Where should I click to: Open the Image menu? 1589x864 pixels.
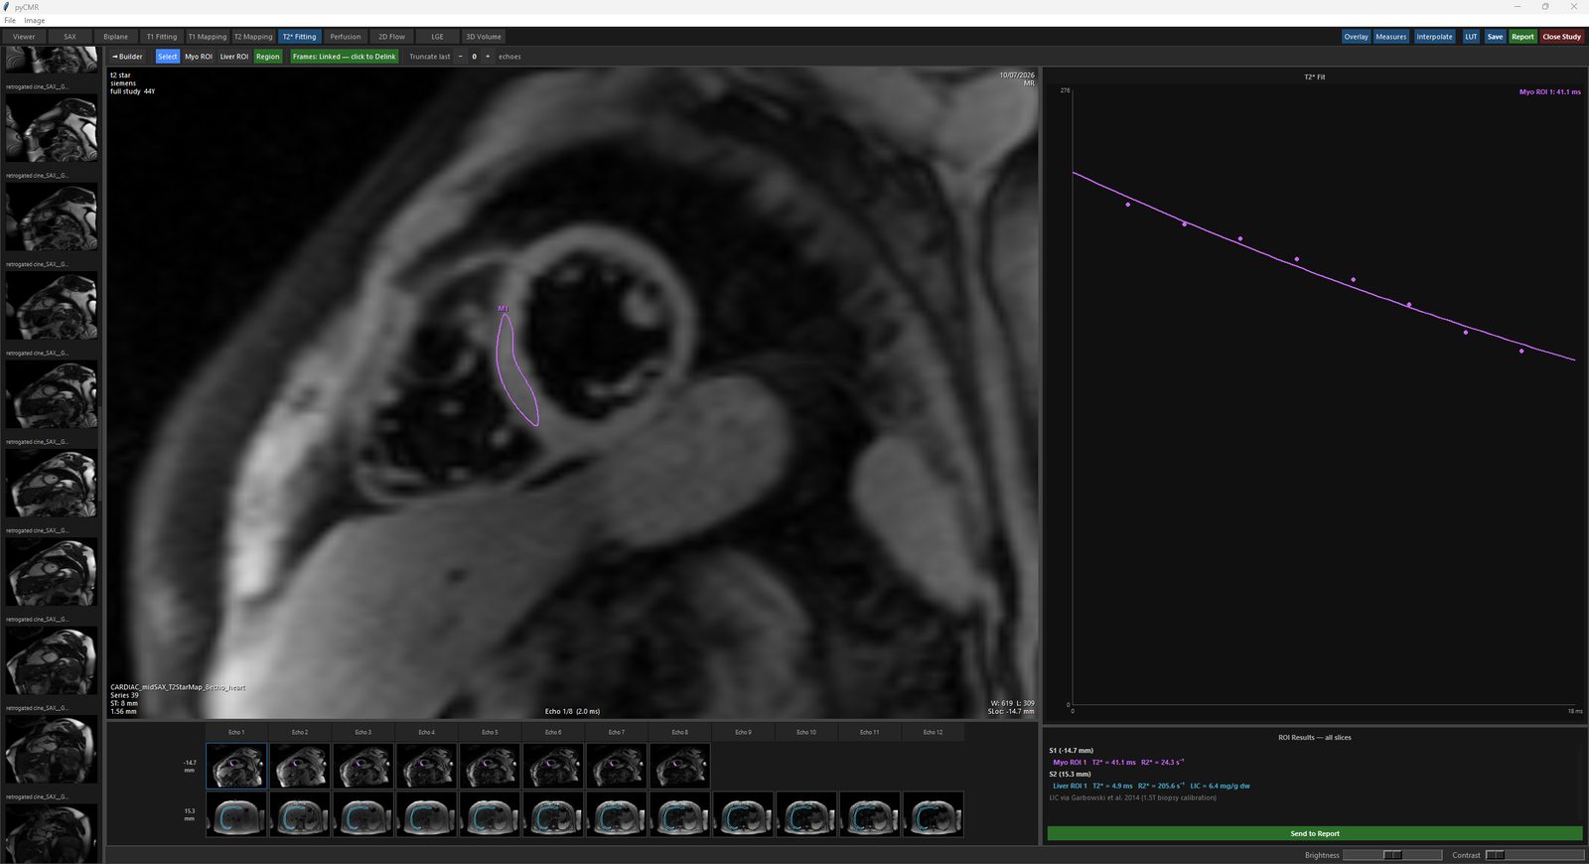coord(34,20)
